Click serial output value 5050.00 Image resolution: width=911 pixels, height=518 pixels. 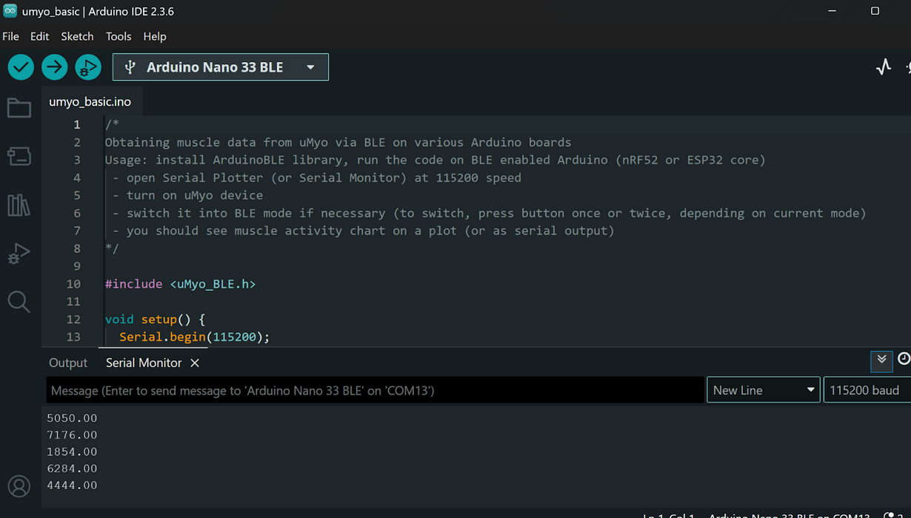pyautogui.click(x=72, y=418)
